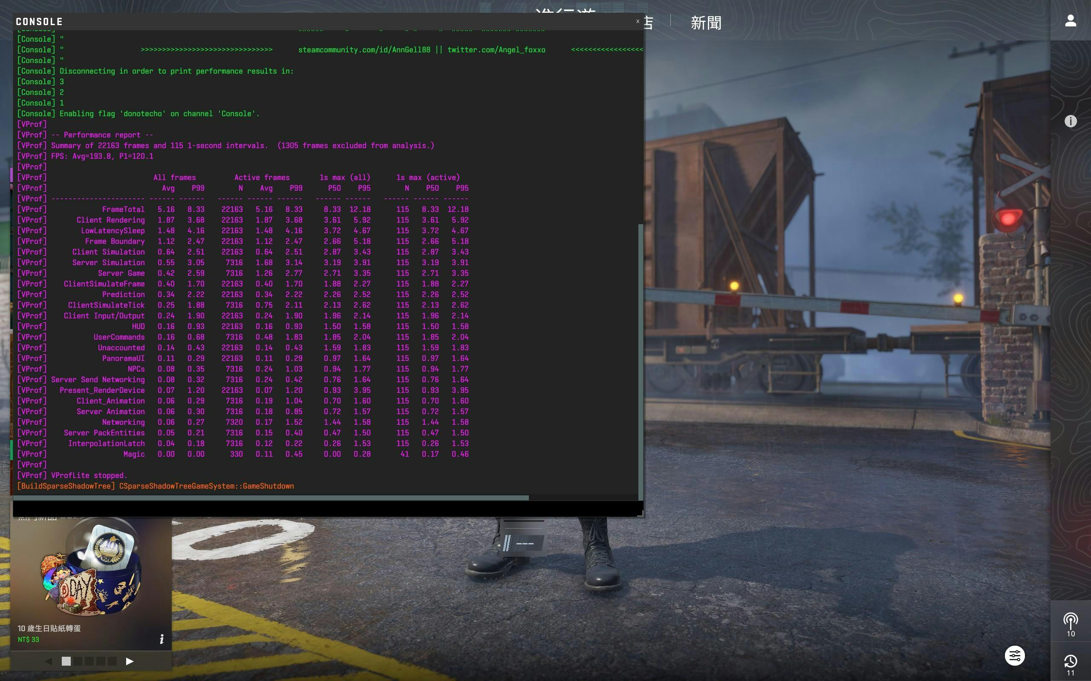Click the 'Active frames' column header
1091x681 pixels.
click(262, 177)
